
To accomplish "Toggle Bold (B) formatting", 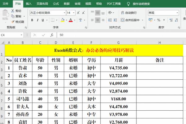I will click(x=32, y=20).
